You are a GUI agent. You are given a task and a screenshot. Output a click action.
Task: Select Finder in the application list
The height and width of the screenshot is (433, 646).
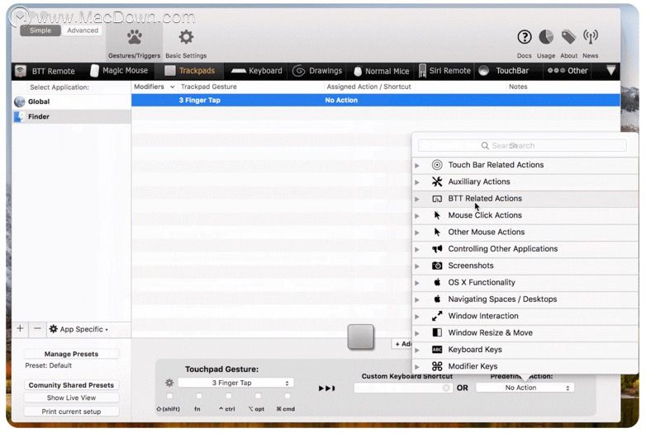71,117
